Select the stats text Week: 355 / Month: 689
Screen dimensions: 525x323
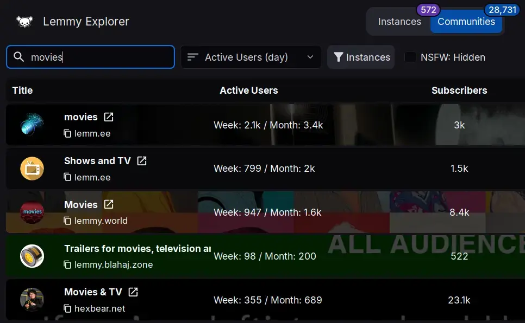pos(268,300)
